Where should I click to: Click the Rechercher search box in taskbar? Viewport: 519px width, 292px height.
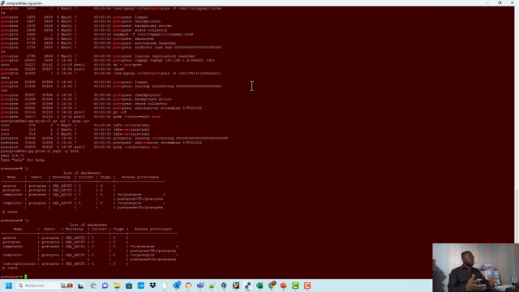point(45,286)
